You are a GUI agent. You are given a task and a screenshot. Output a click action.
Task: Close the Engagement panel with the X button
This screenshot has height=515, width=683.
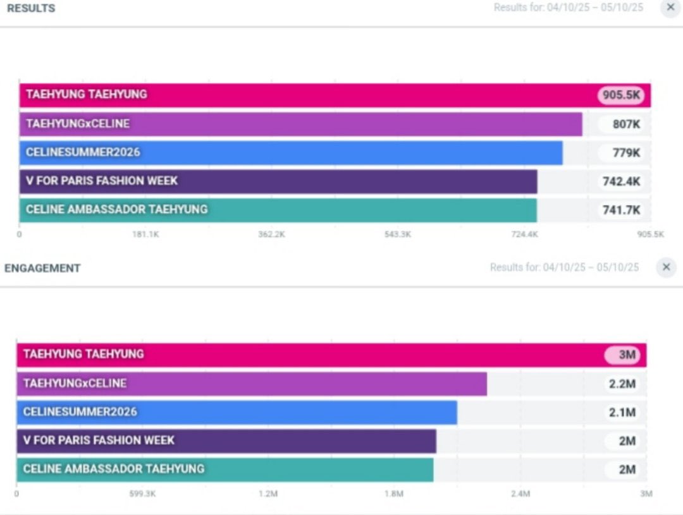point(666,267)
